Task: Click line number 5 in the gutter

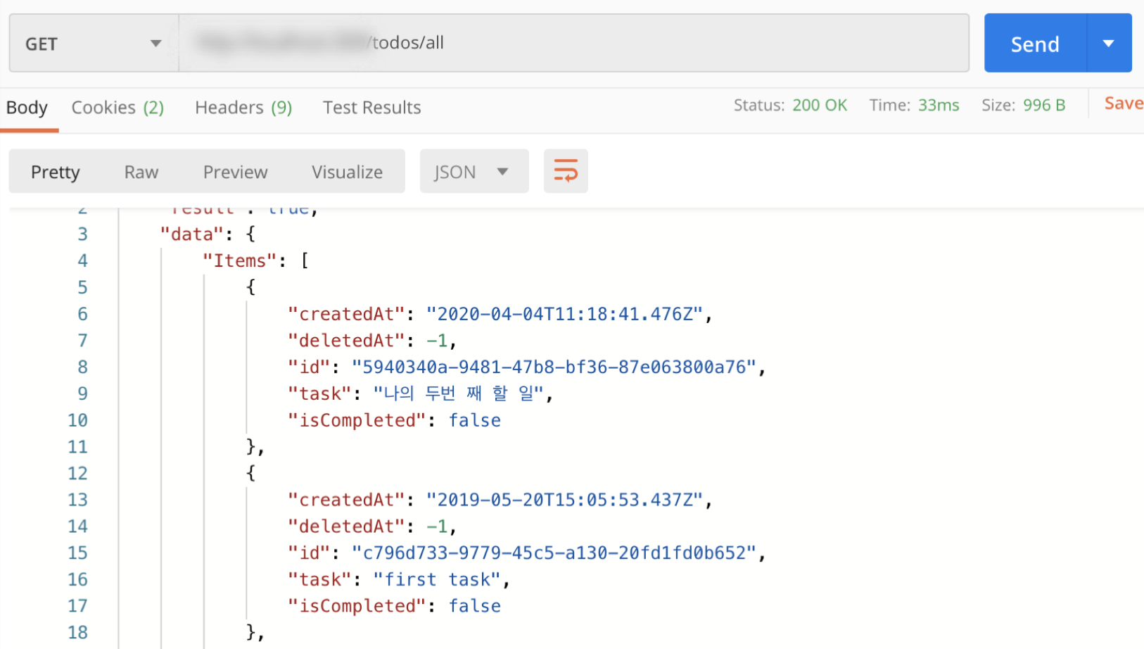Action: point(82,287)
